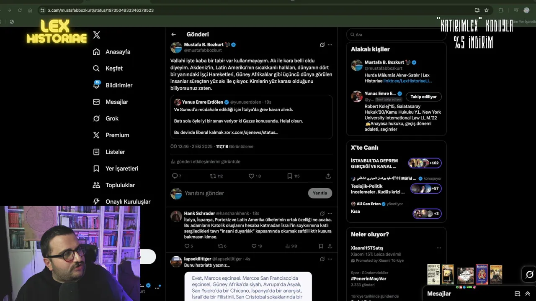Reply to the main post (7 replies)
Screen dimensions: 536x301
[x=177, y=176]
